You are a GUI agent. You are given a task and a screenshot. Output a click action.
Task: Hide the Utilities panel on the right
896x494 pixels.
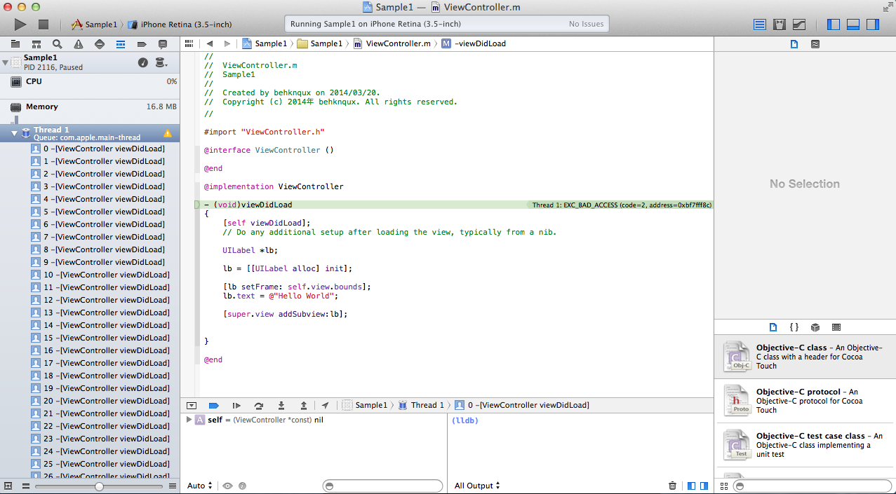(x=873, y=25)
